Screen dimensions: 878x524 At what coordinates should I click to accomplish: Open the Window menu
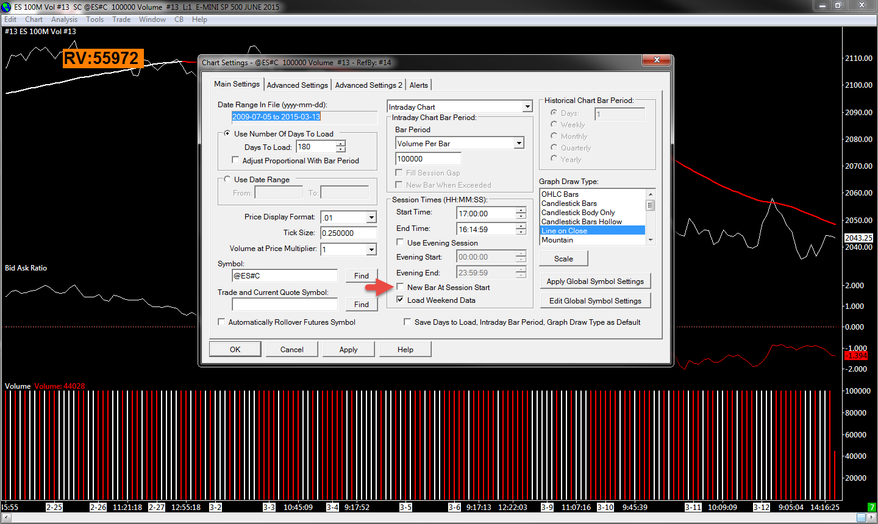[x=152, y=19]
